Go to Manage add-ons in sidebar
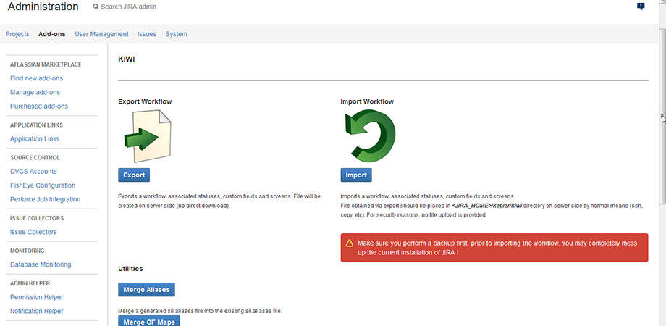The image size is (666, 326). point(35,92)
